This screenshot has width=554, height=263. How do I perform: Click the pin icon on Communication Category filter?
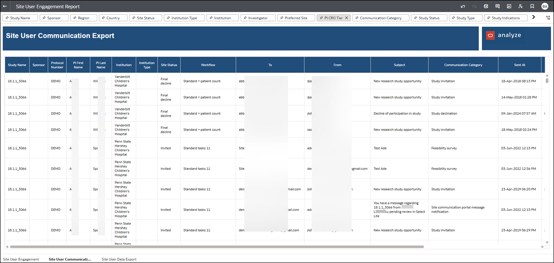click(x=356, y=18)
